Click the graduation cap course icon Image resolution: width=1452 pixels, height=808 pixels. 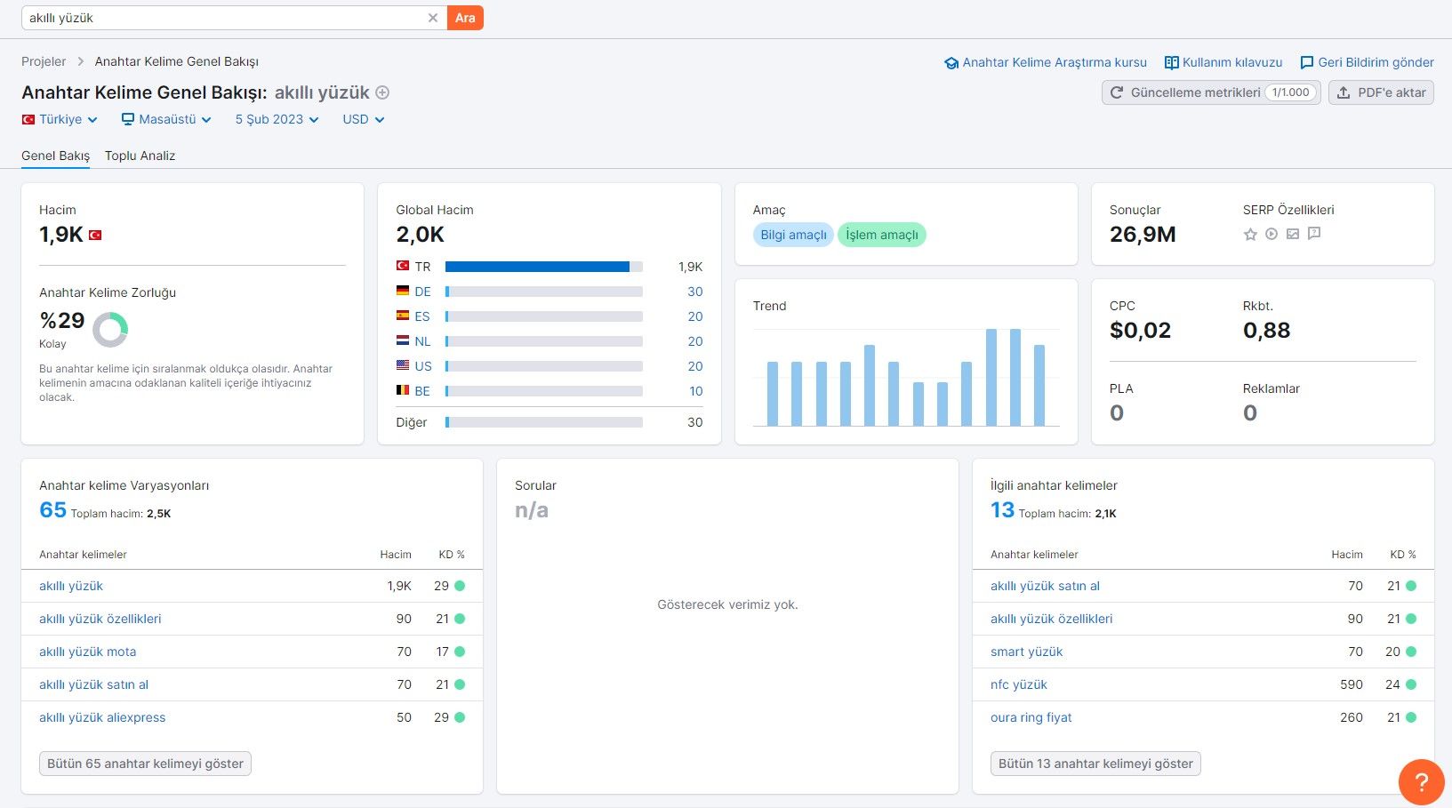[x=951, y=63]
